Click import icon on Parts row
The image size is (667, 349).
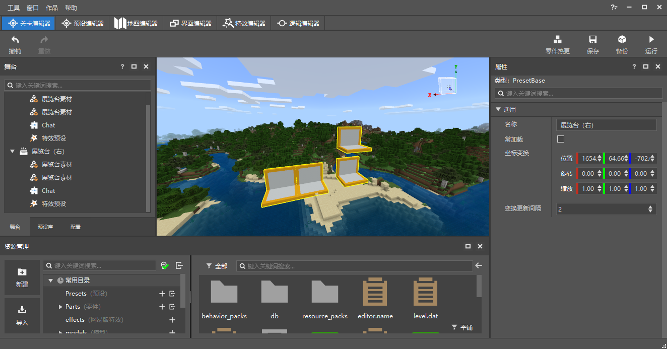pos(172,307)
